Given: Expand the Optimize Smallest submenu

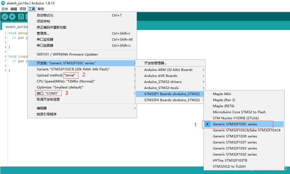Looking at the screenshot, I should pos(82,87).
